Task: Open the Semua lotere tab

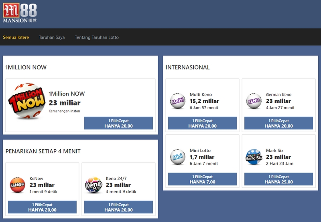Action: [x=16, y=37]
